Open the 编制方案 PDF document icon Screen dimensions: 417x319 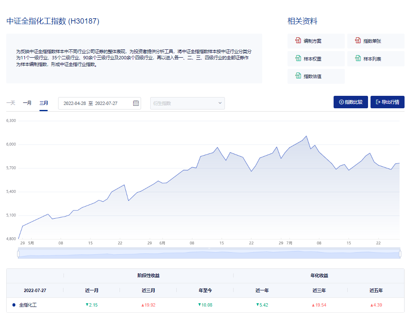pos(298,41)
